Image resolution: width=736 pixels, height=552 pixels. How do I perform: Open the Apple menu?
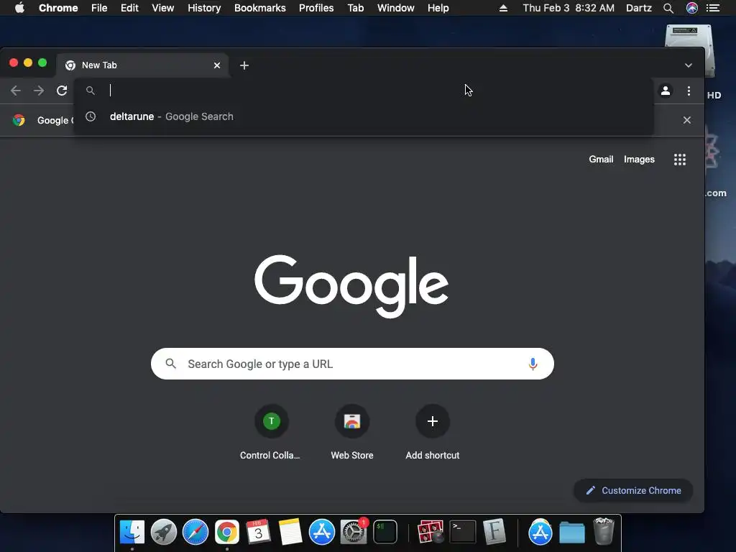[x=19, y=8]
